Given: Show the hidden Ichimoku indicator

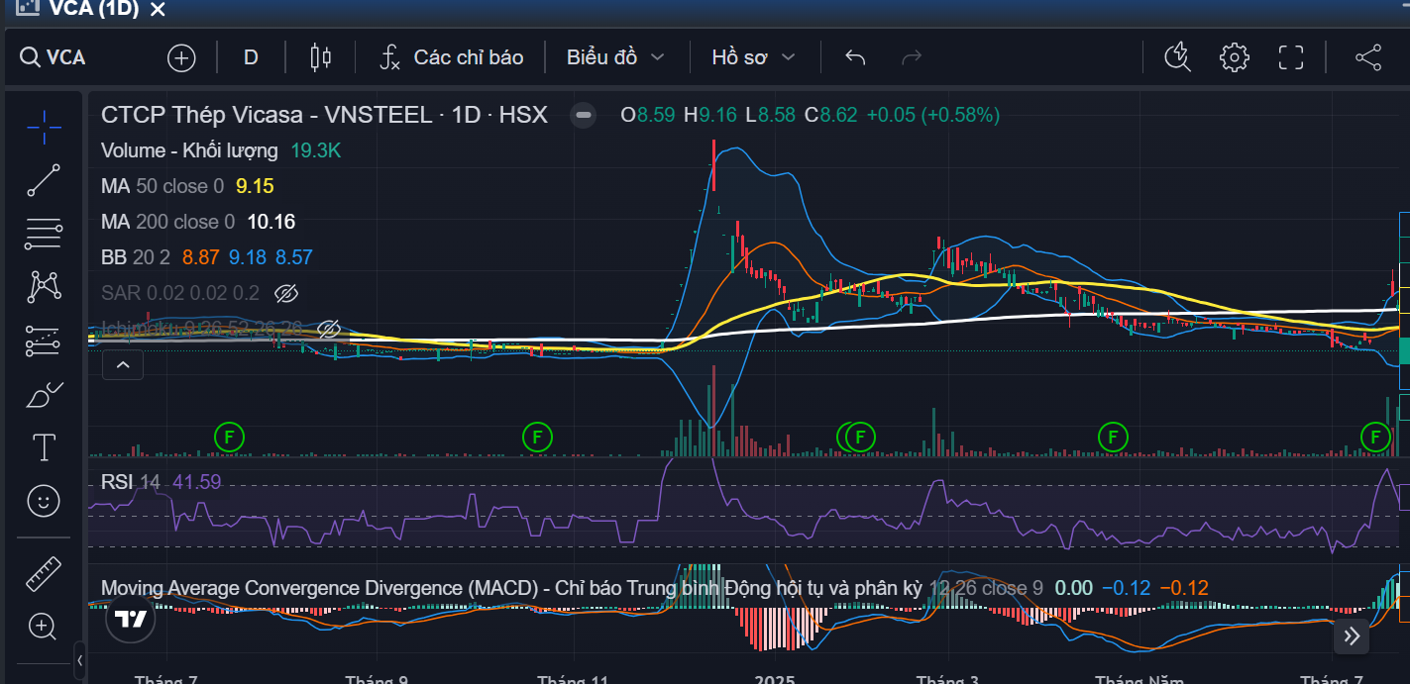Looking at the screenshot, I should (329, 329).
